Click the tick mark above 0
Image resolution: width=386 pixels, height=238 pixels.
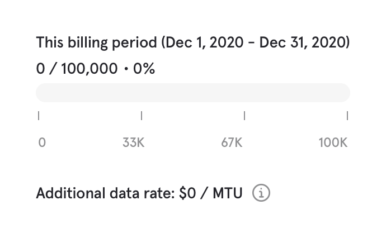click(39, 116)
